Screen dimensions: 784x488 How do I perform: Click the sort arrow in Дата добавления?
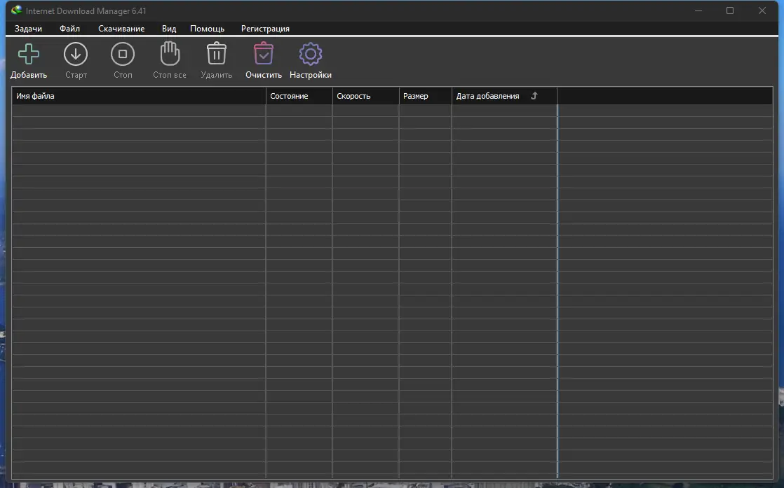pyautogui.click(x=534, y=96)
